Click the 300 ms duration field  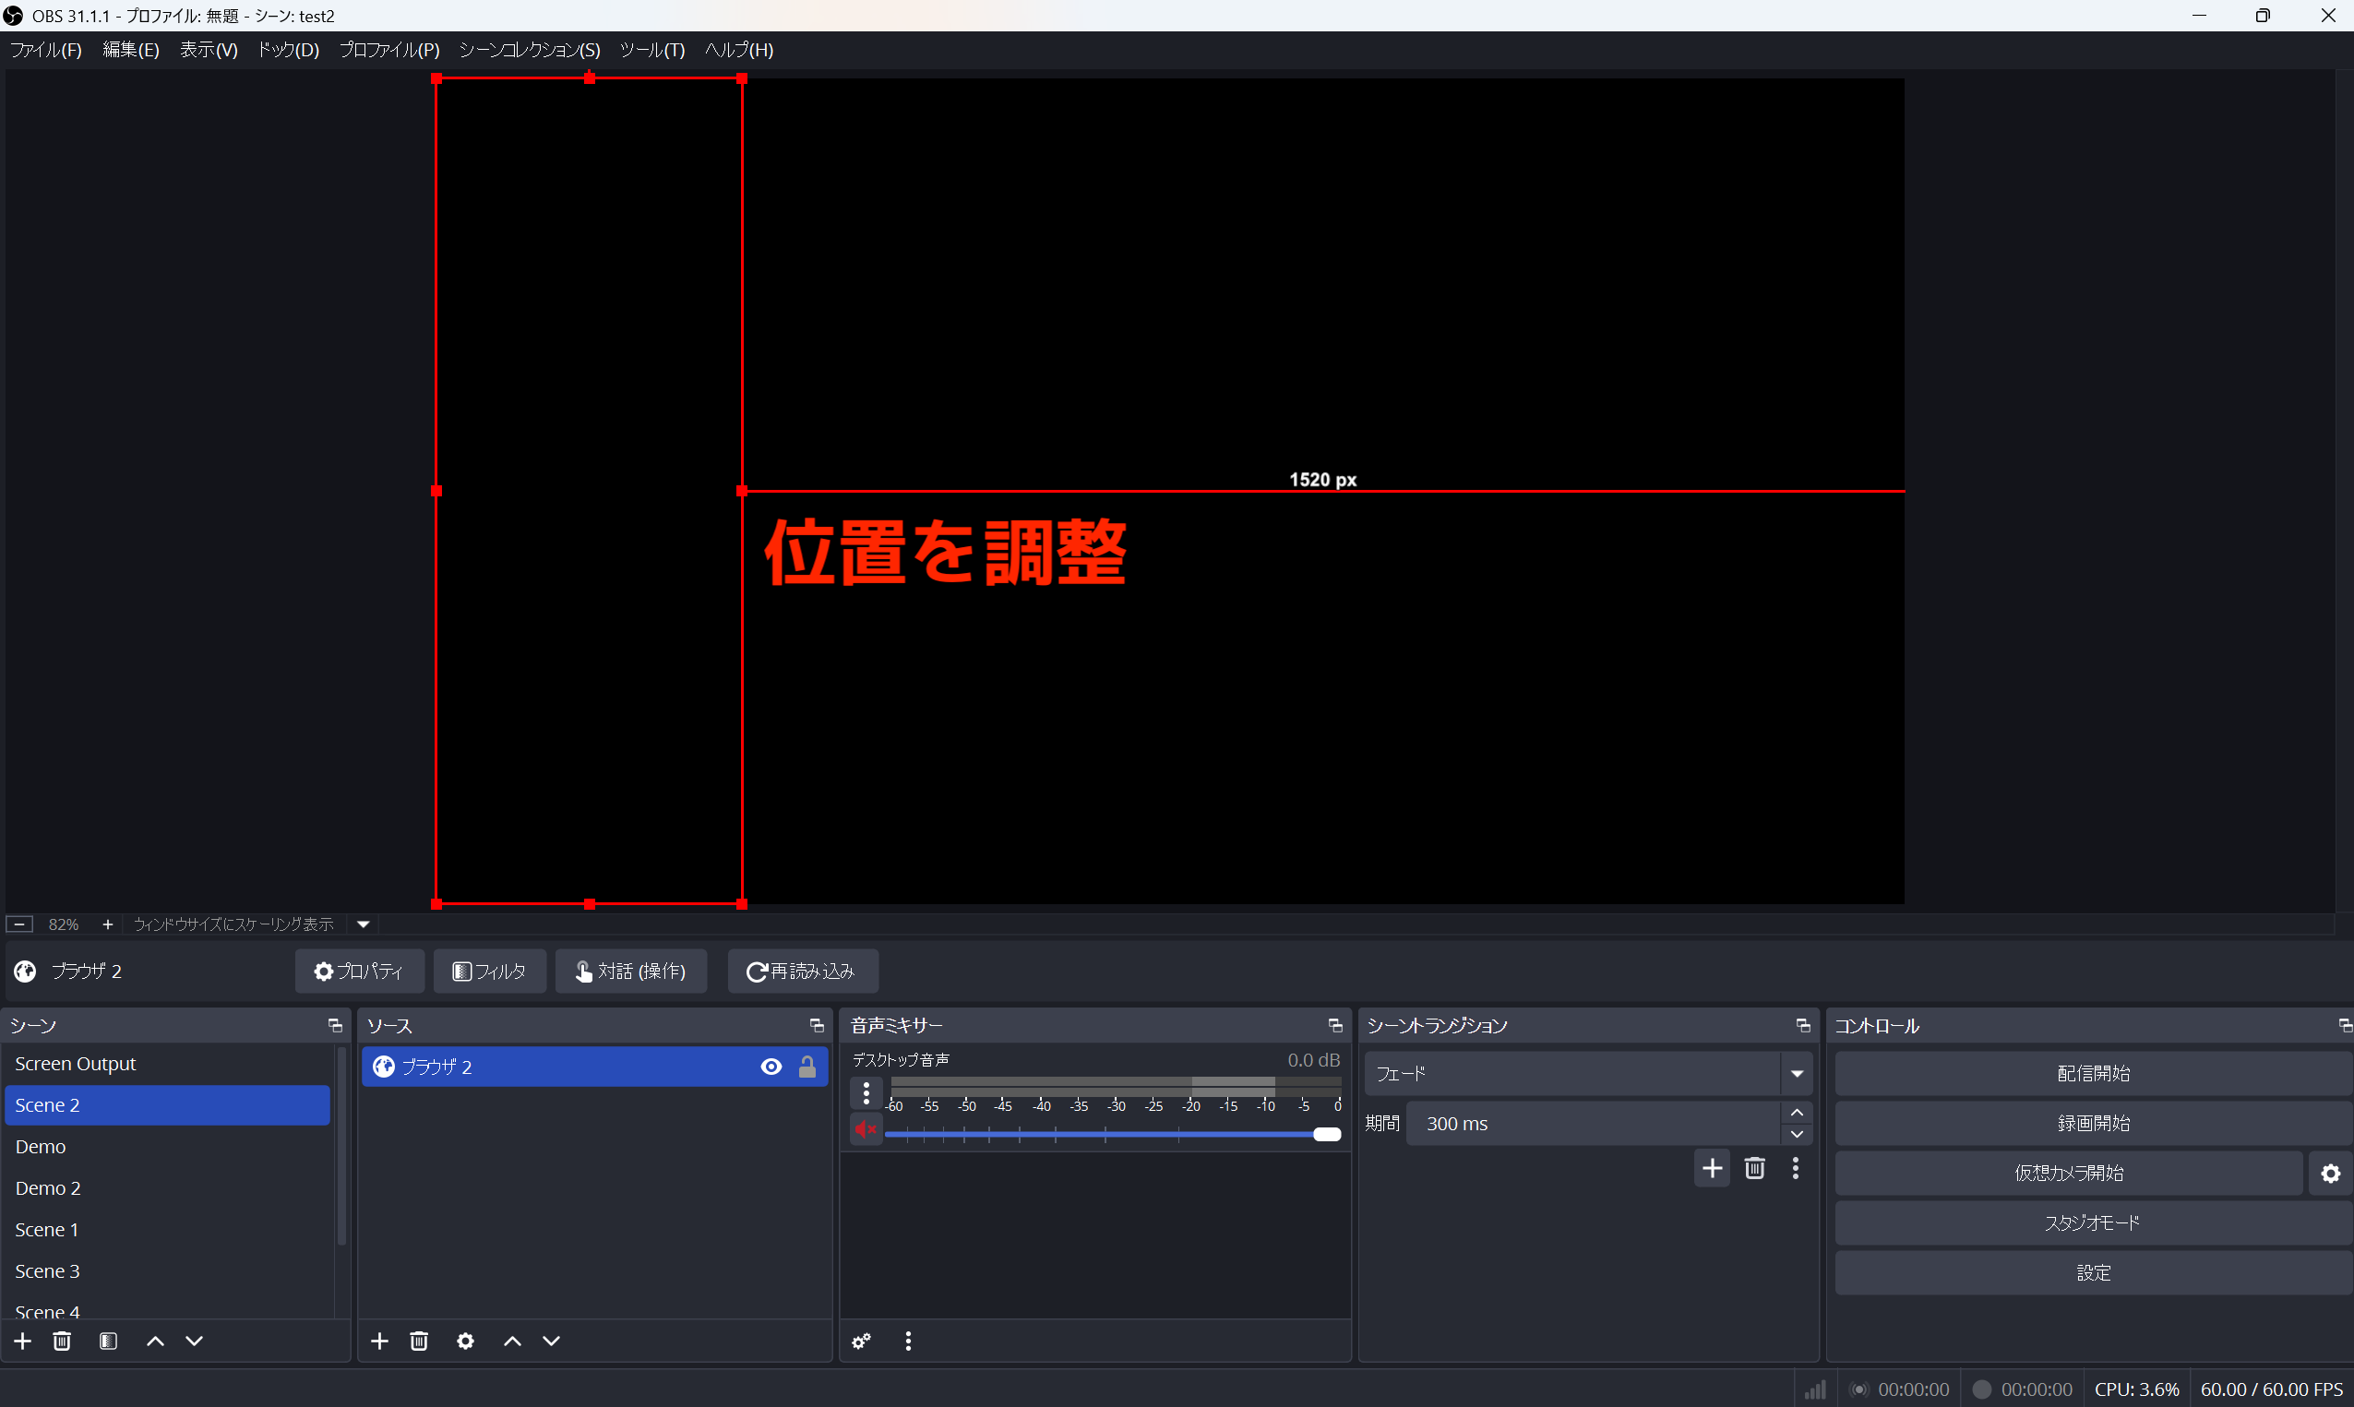(1593, 1124)
